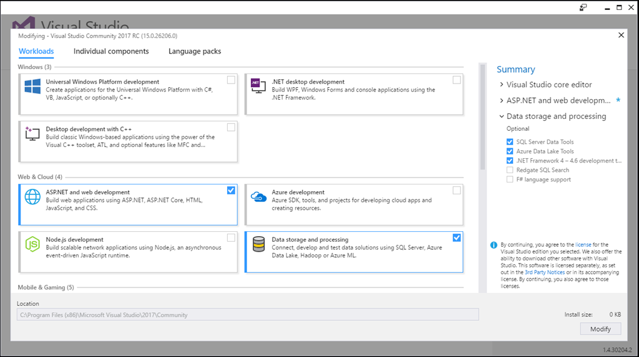Image resolution: width=639 pixels, height=357 pixels.
Task: Click the asterisk next to ASP.NET summary
Action: [618, 100]
